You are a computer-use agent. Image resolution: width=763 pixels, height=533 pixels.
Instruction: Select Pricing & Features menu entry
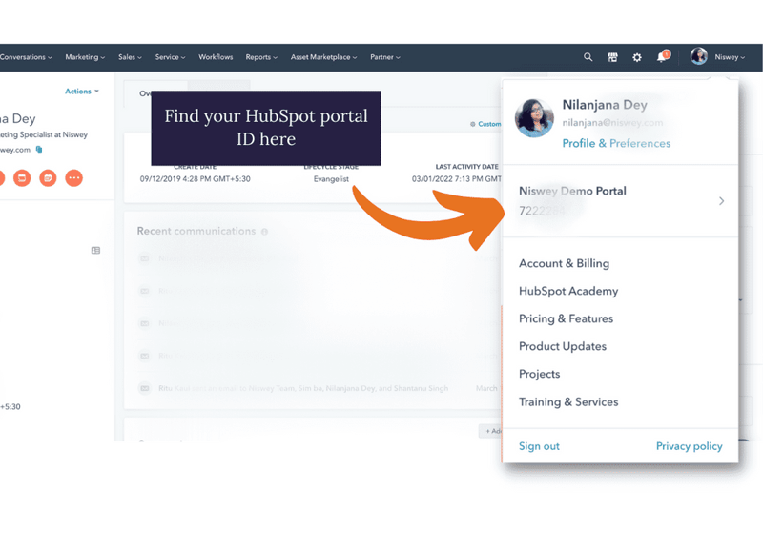566,318
